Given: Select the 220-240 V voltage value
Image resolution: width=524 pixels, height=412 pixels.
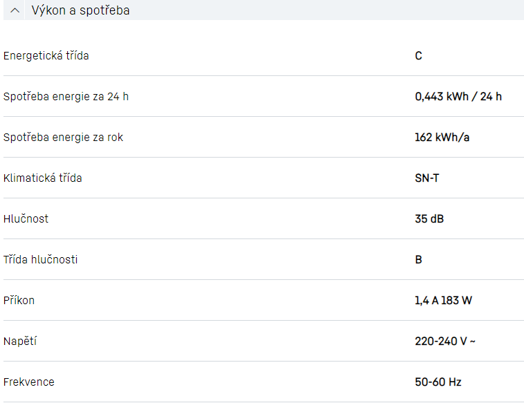Looking at the screenshot, I should (x=444, y=341).
